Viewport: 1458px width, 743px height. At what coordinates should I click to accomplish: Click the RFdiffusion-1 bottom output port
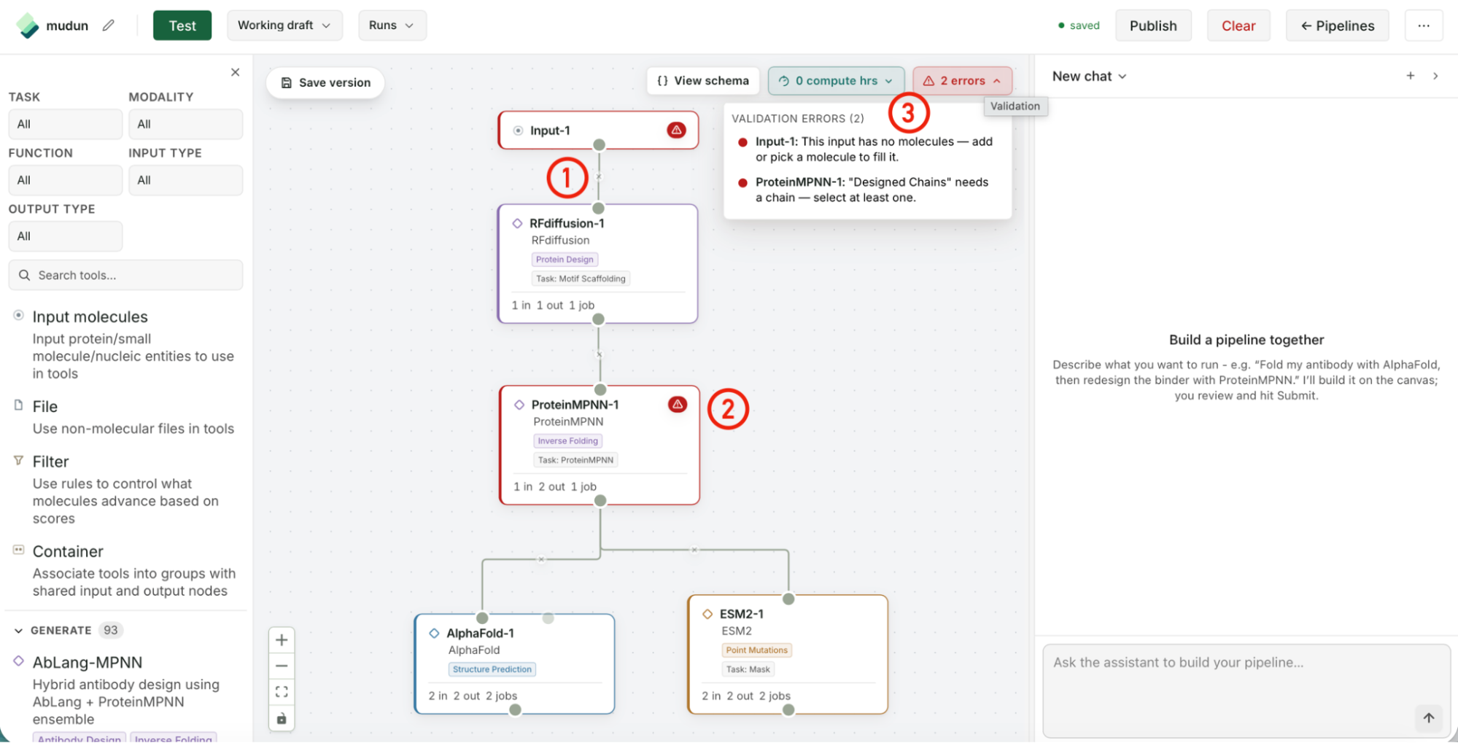click(598, 319)
